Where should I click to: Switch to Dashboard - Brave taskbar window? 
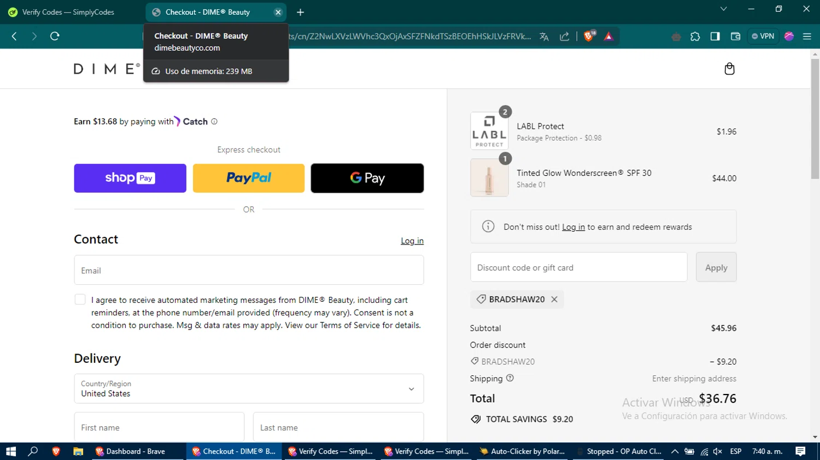pyautogui.click(x=138, y=451)
